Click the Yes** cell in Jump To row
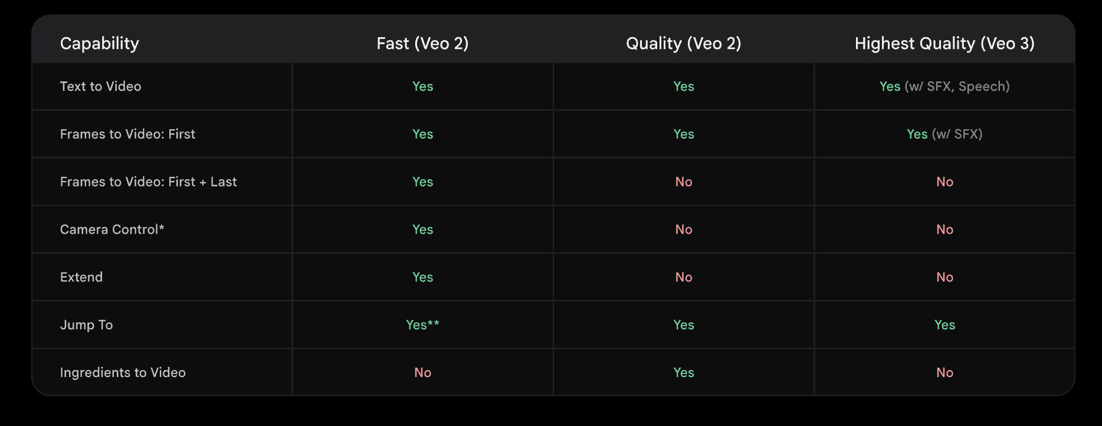1102x426 pixels. coord(422,325)
